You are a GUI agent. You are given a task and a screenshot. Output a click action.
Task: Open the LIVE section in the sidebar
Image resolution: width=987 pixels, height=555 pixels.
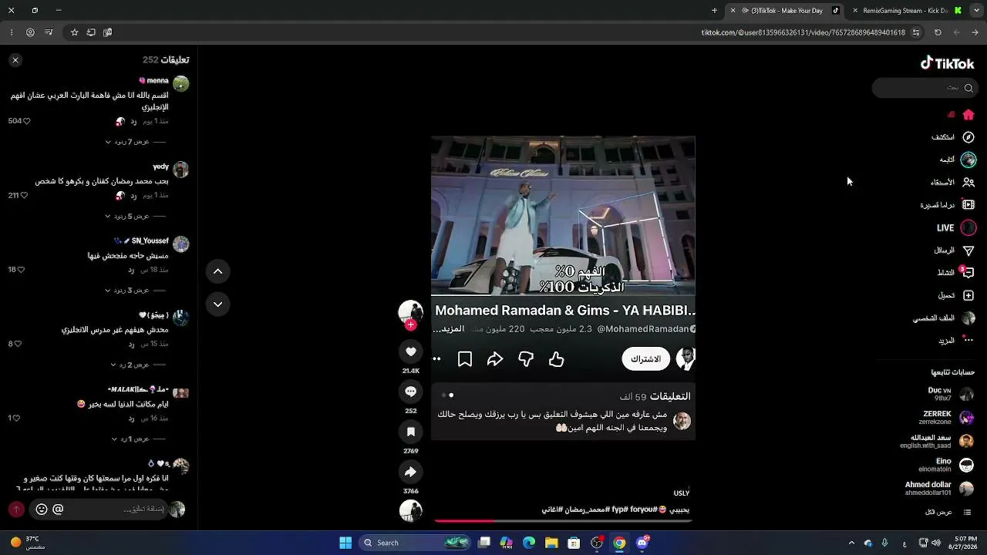968,228
